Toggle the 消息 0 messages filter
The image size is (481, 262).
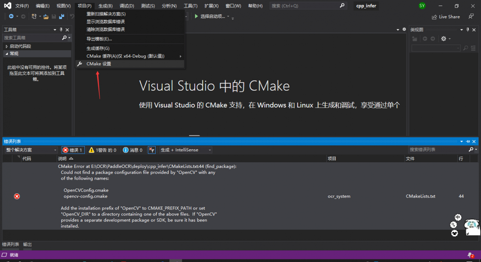tap(133, 150)
